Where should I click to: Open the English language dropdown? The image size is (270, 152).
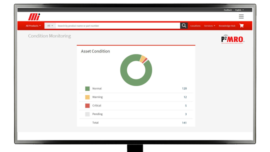coord(240,10)
